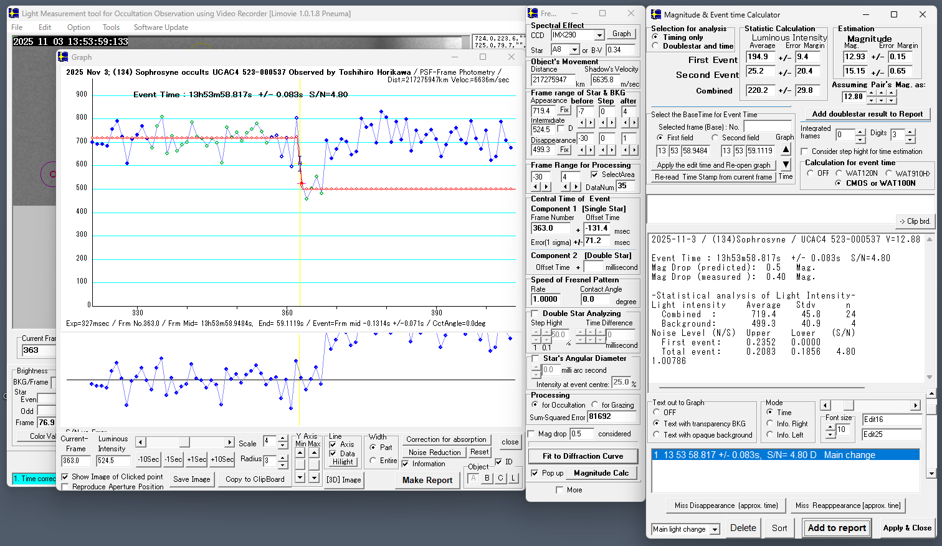Expand the Star spectral type dropdown

[574, 50]
